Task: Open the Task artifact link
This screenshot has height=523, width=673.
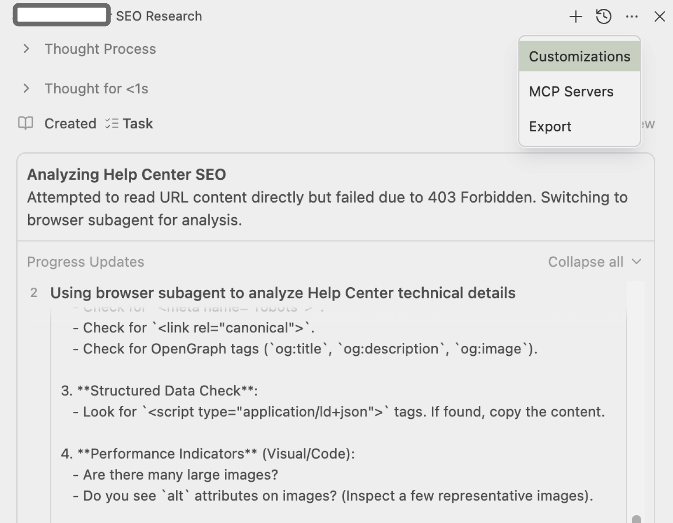Action: (x=138, y=123)
